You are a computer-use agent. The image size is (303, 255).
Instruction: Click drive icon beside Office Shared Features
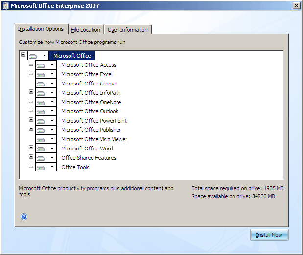[41, 158]
